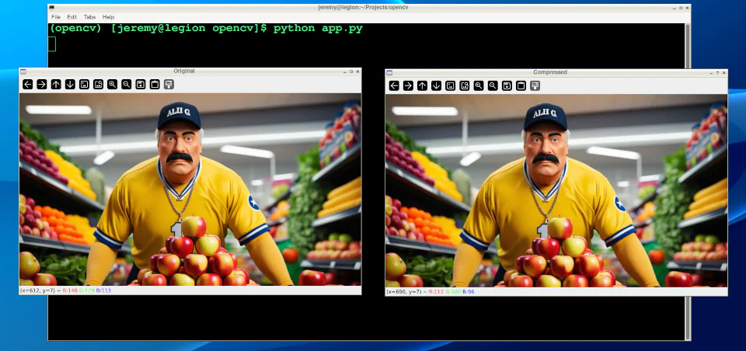
Task: Close the Compressed window
Action: (x=724, y=73)
